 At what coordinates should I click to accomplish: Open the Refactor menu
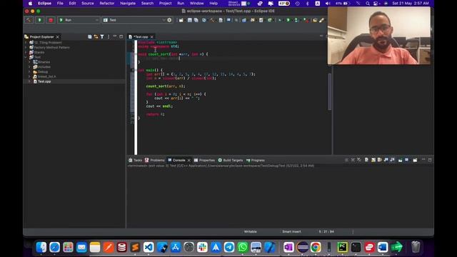point(107,3)
